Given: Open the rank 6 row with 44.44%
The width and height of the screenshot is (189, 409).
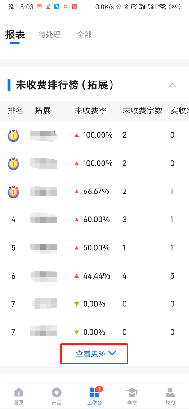Looking at the screenshot, I should pyautogui.click(x=94, y=276).
